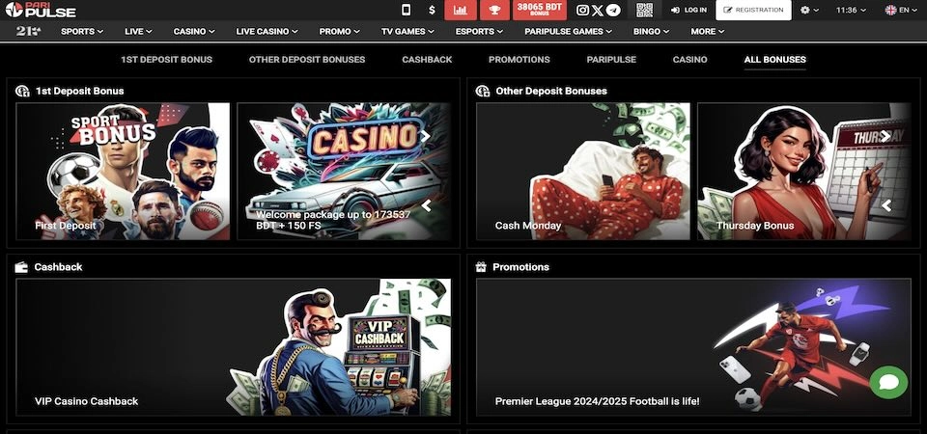
Task: Open the Sport Bonus First Deposit card
Action: pyautogui.click(x=123, y=172)
